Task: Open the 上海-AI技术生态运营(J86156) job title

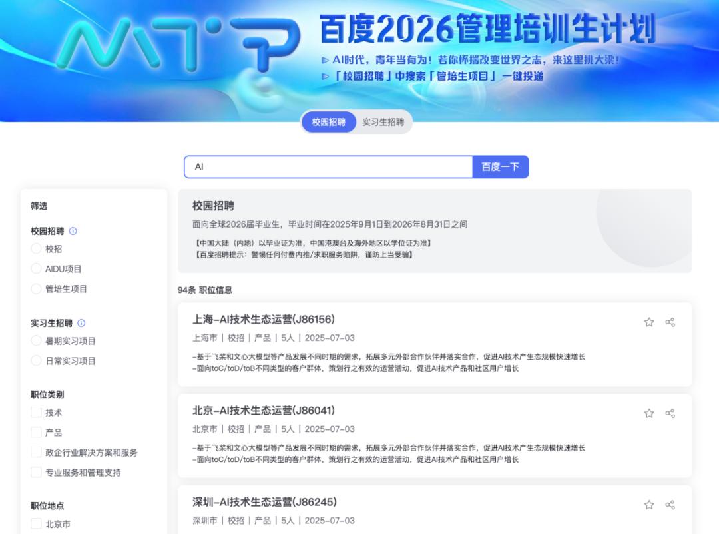Action: [264, 320]
